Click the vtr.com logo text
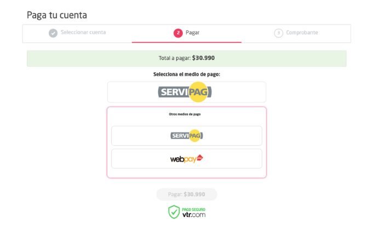The image size is (373, 231). pos(194,215)
